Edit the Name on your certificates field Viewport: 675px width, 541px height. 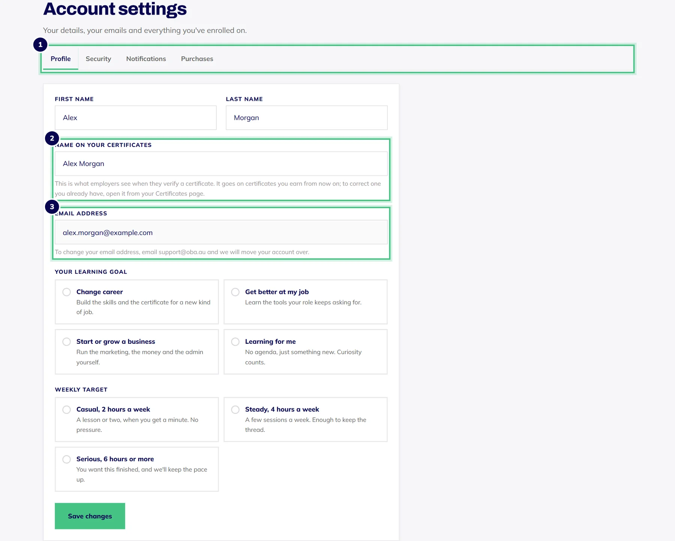click(221, 163)
